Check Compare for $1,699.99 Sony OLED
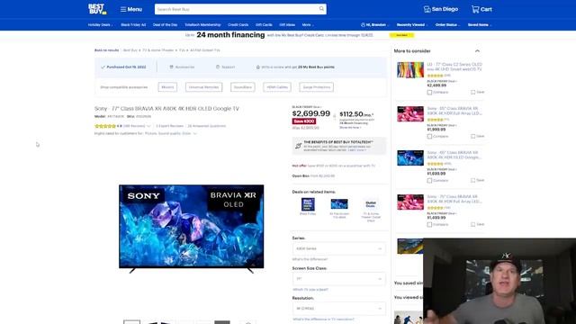Screen dimensions: 576x324 (x=429, y=180)
